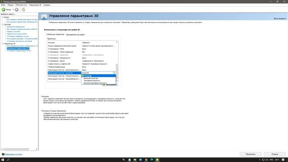Click scroll-up arrow of settings list
Viewport: 288px width, 162px height.
pyautogui.click(x=117, y=42)
